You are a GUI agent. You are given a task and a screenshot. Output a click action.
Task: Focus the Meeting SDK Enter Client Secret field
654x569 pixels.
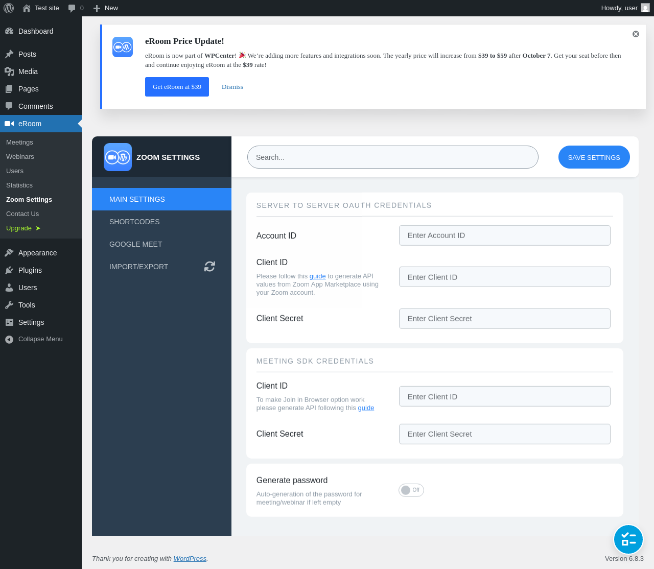point(505,434)
